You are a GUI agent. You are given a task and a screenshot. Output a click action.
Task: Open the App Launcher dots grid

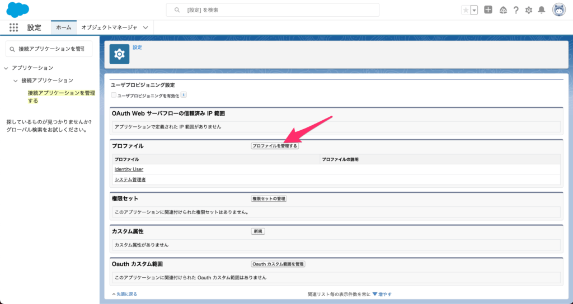[13, 27]
